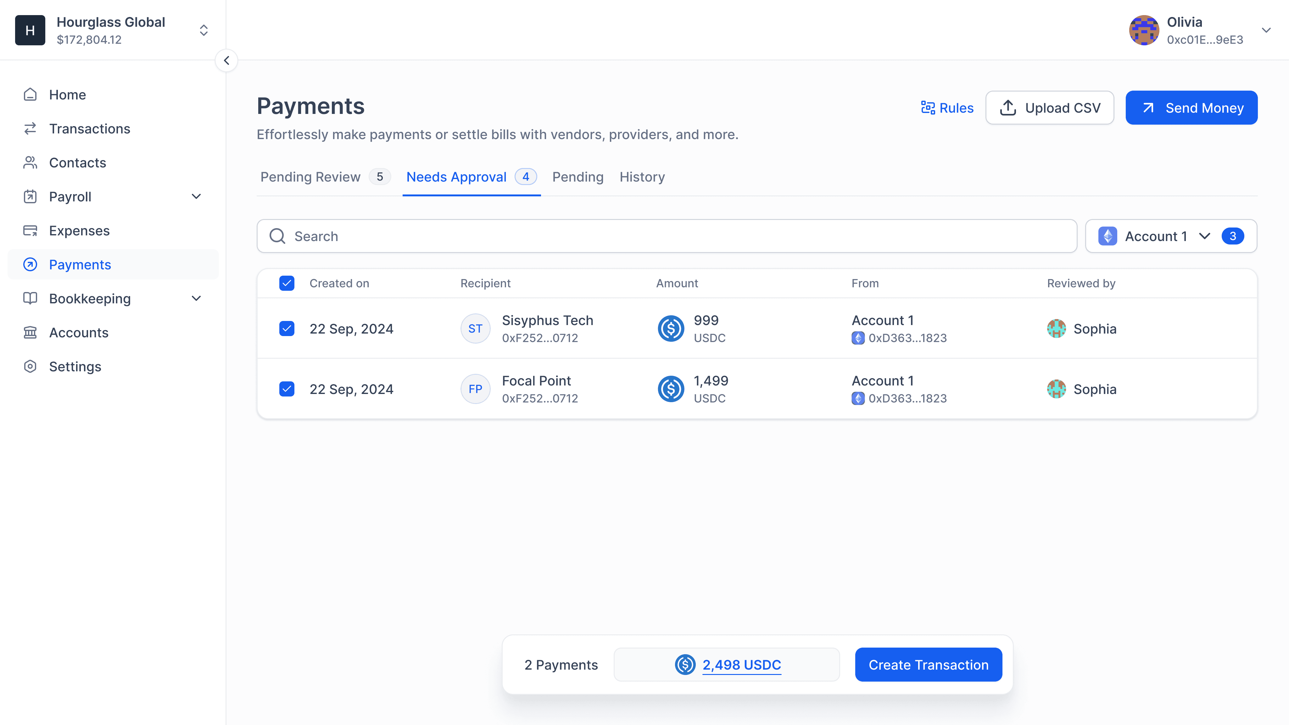Uncheck the Focal Point payment row
Screen dimensions: 1289x725
click(287, 389)
